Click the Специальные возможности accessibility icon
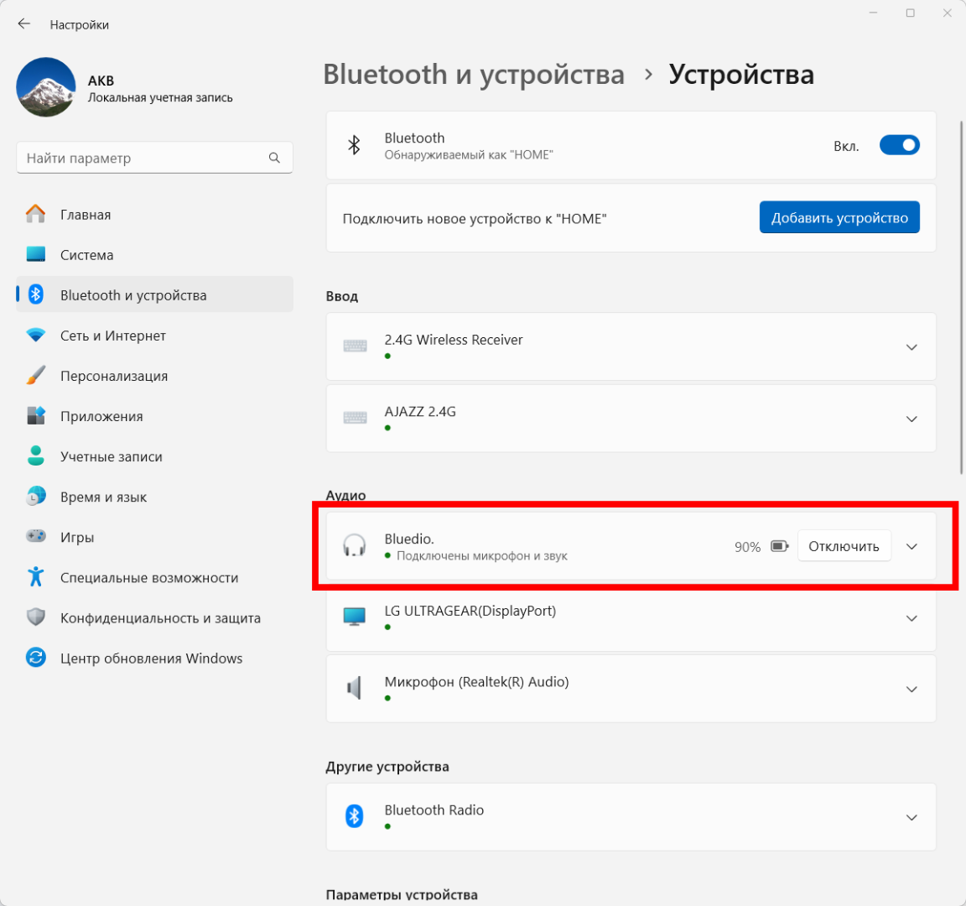966x906 pixels. [36, 576]
